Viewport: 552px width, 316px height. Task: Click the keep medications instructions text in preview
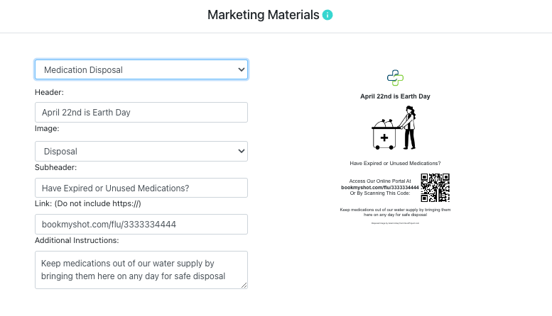coord(395,212)
